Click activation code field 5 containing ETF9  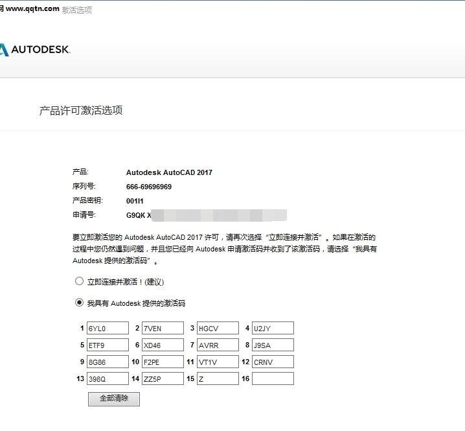[108, 345]
